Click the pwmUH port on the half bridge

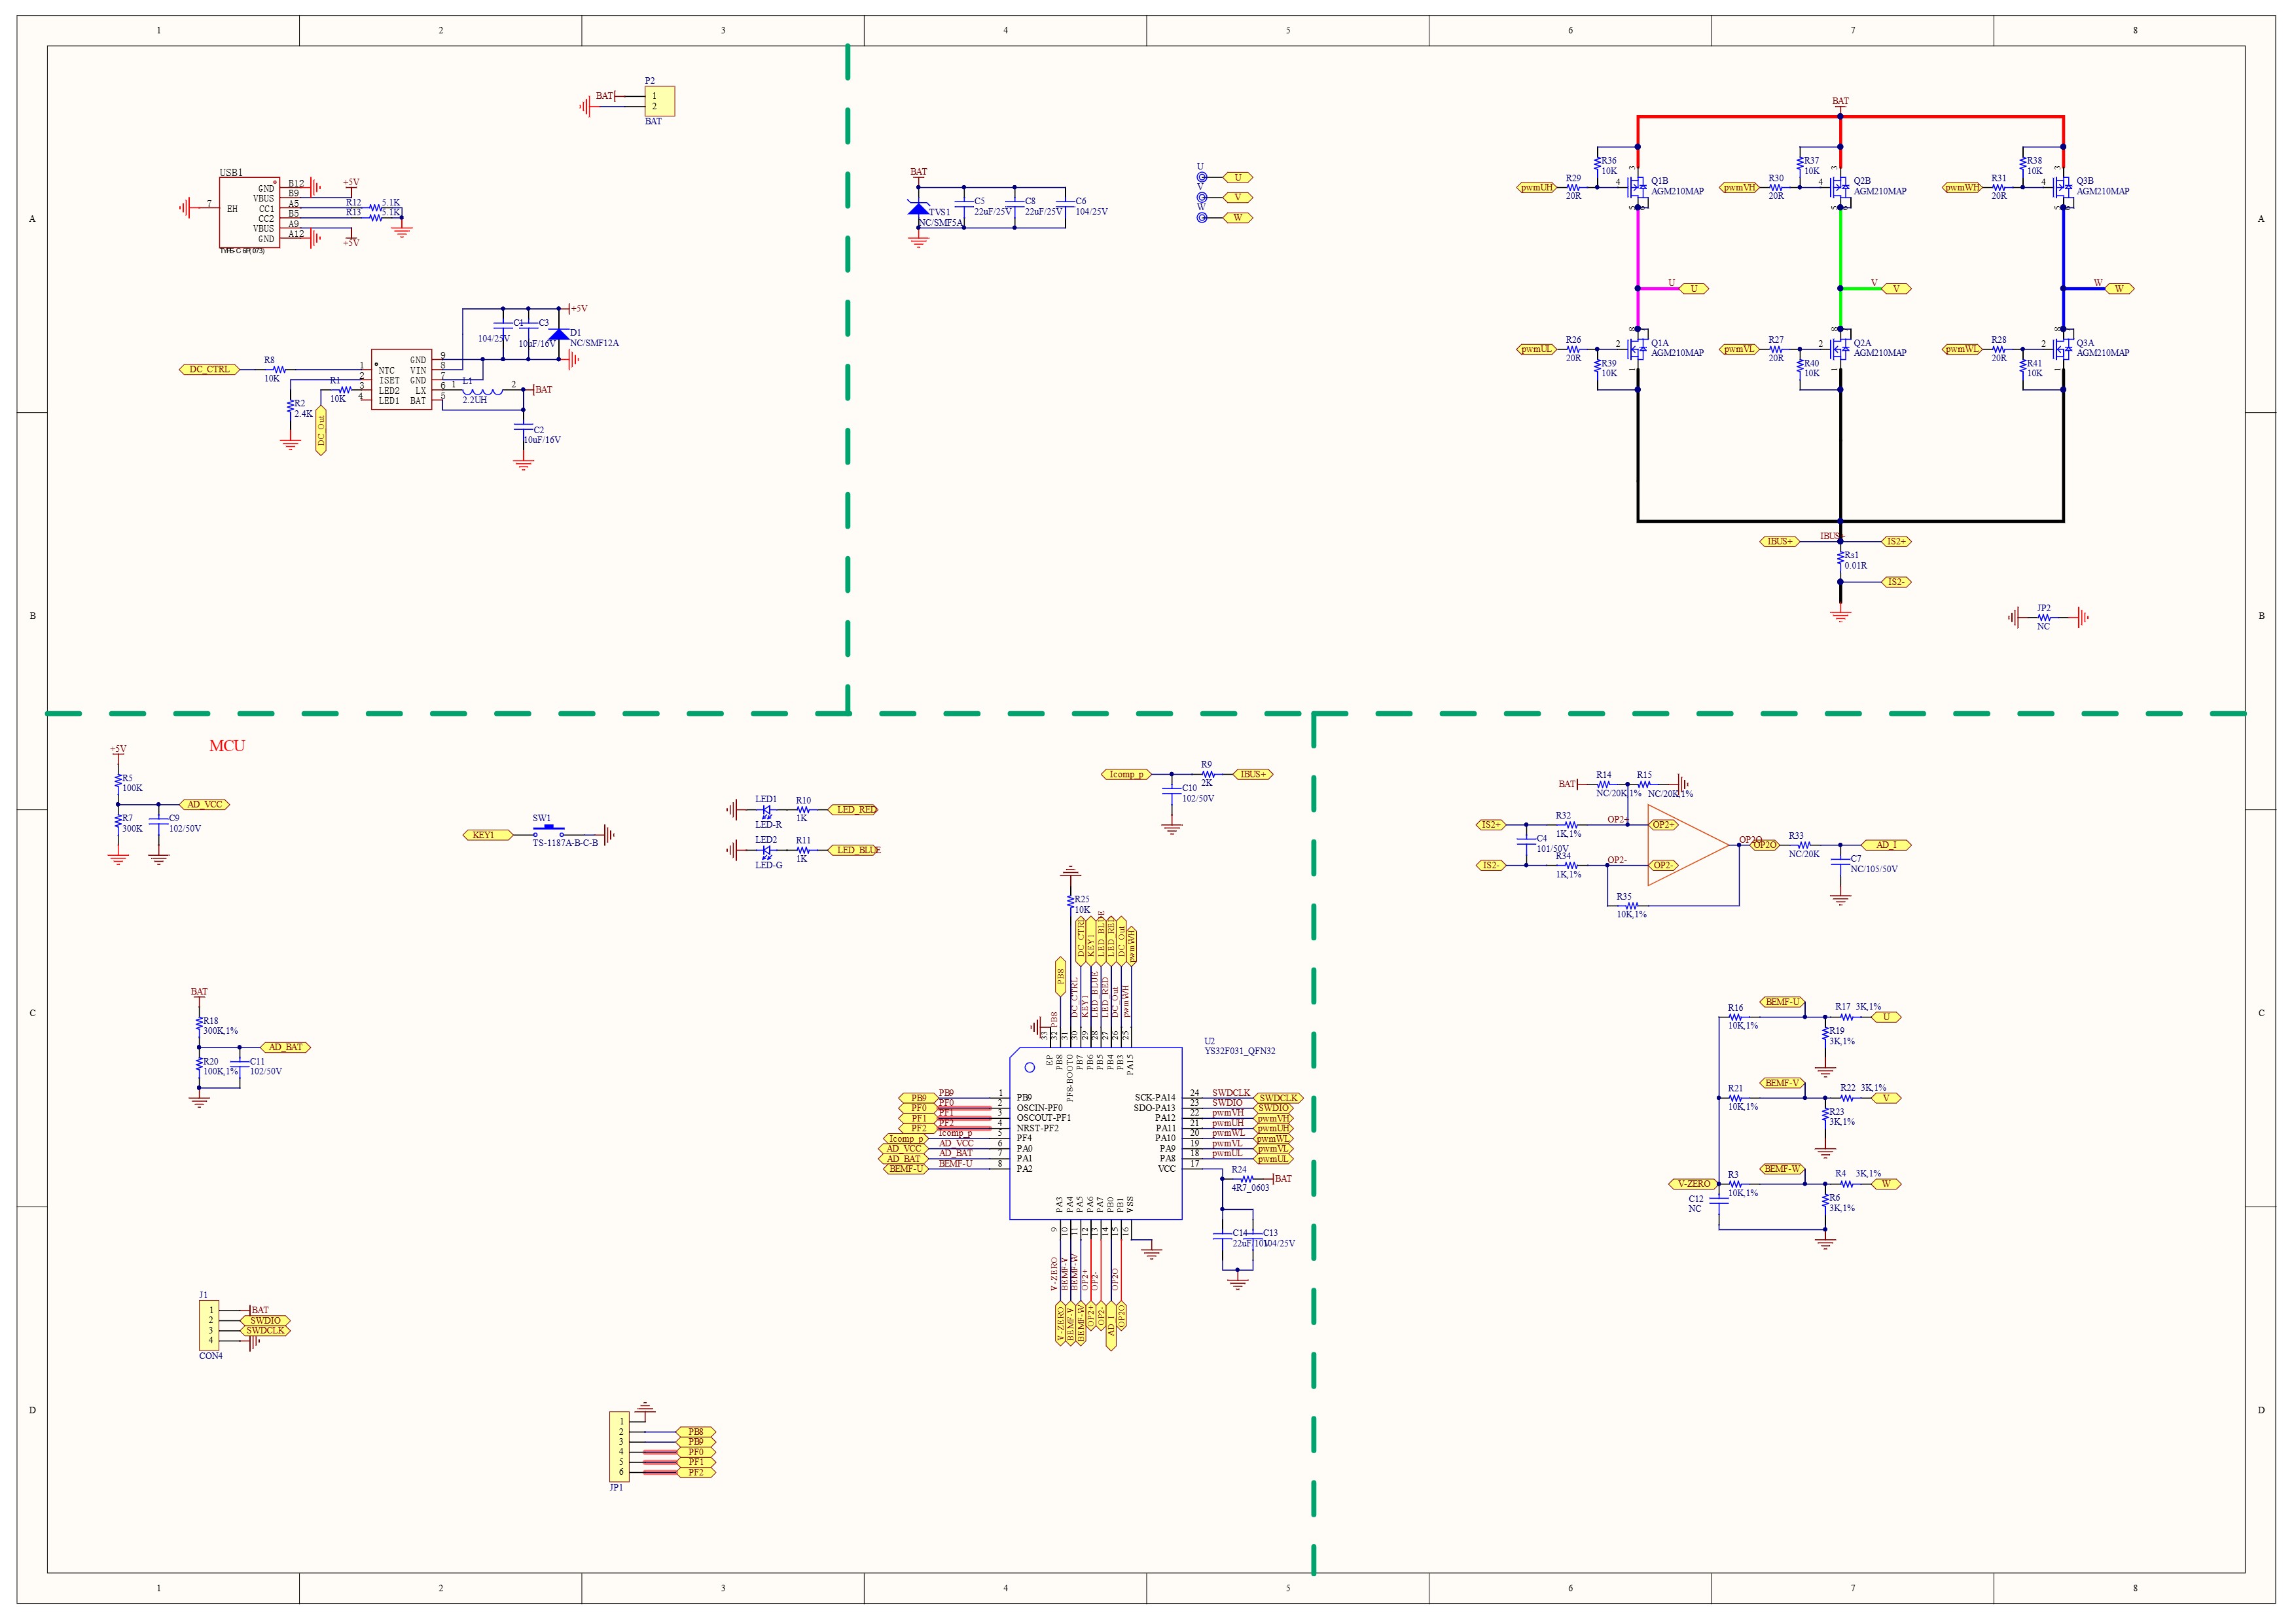pyautogui.click(x=1538, y=187)
